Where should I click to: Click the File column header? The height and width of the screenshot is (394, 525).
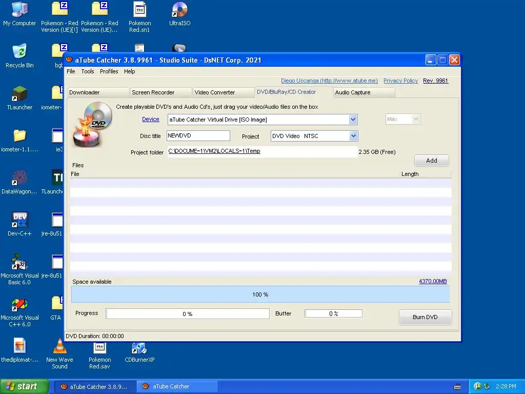click(235, 174)
